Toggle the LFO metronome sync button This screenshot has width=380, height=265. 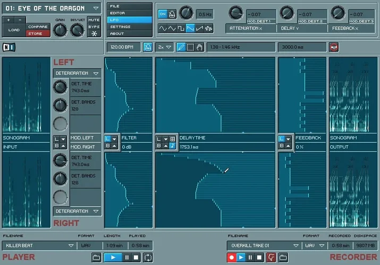(x=172, y=14)
